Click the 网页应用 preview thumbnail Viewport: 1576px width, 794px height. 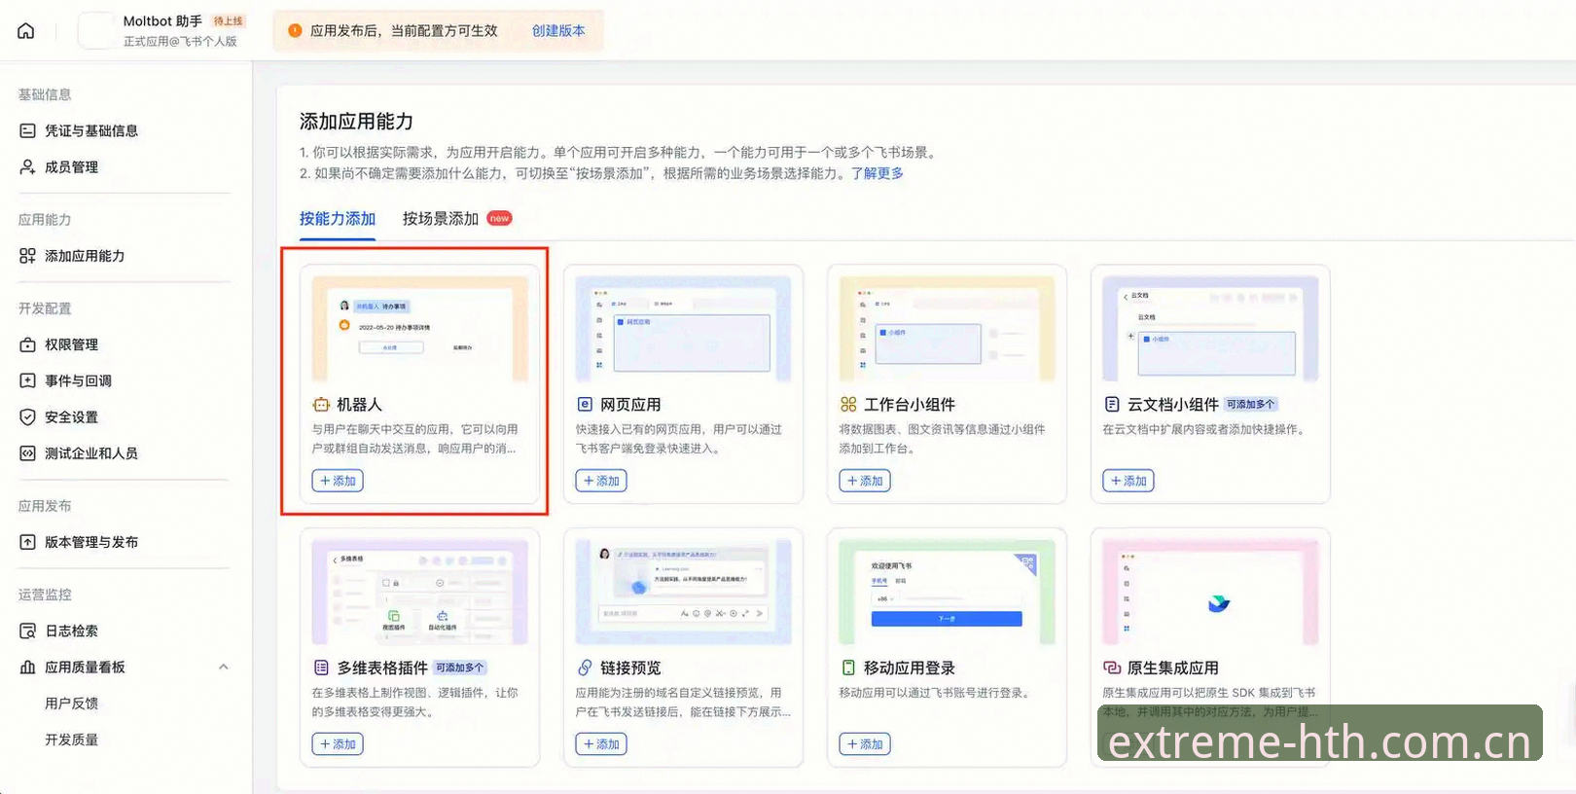684,329
